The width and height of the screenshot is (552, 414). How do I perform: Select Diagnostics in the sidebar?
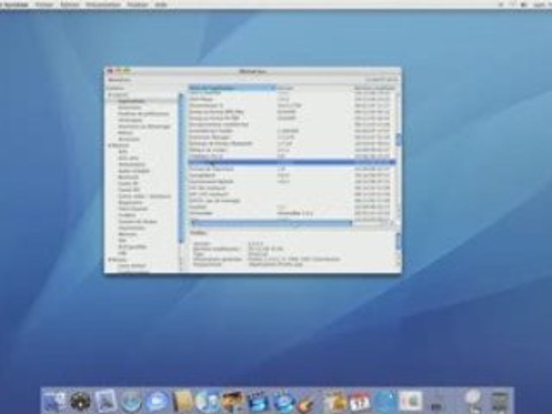pos(131,202)
